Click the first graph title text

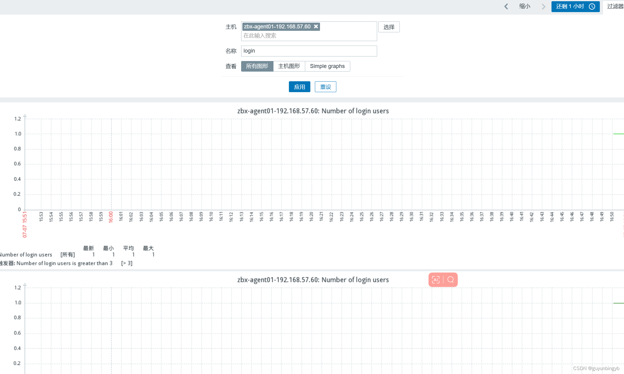pos(313,111)
